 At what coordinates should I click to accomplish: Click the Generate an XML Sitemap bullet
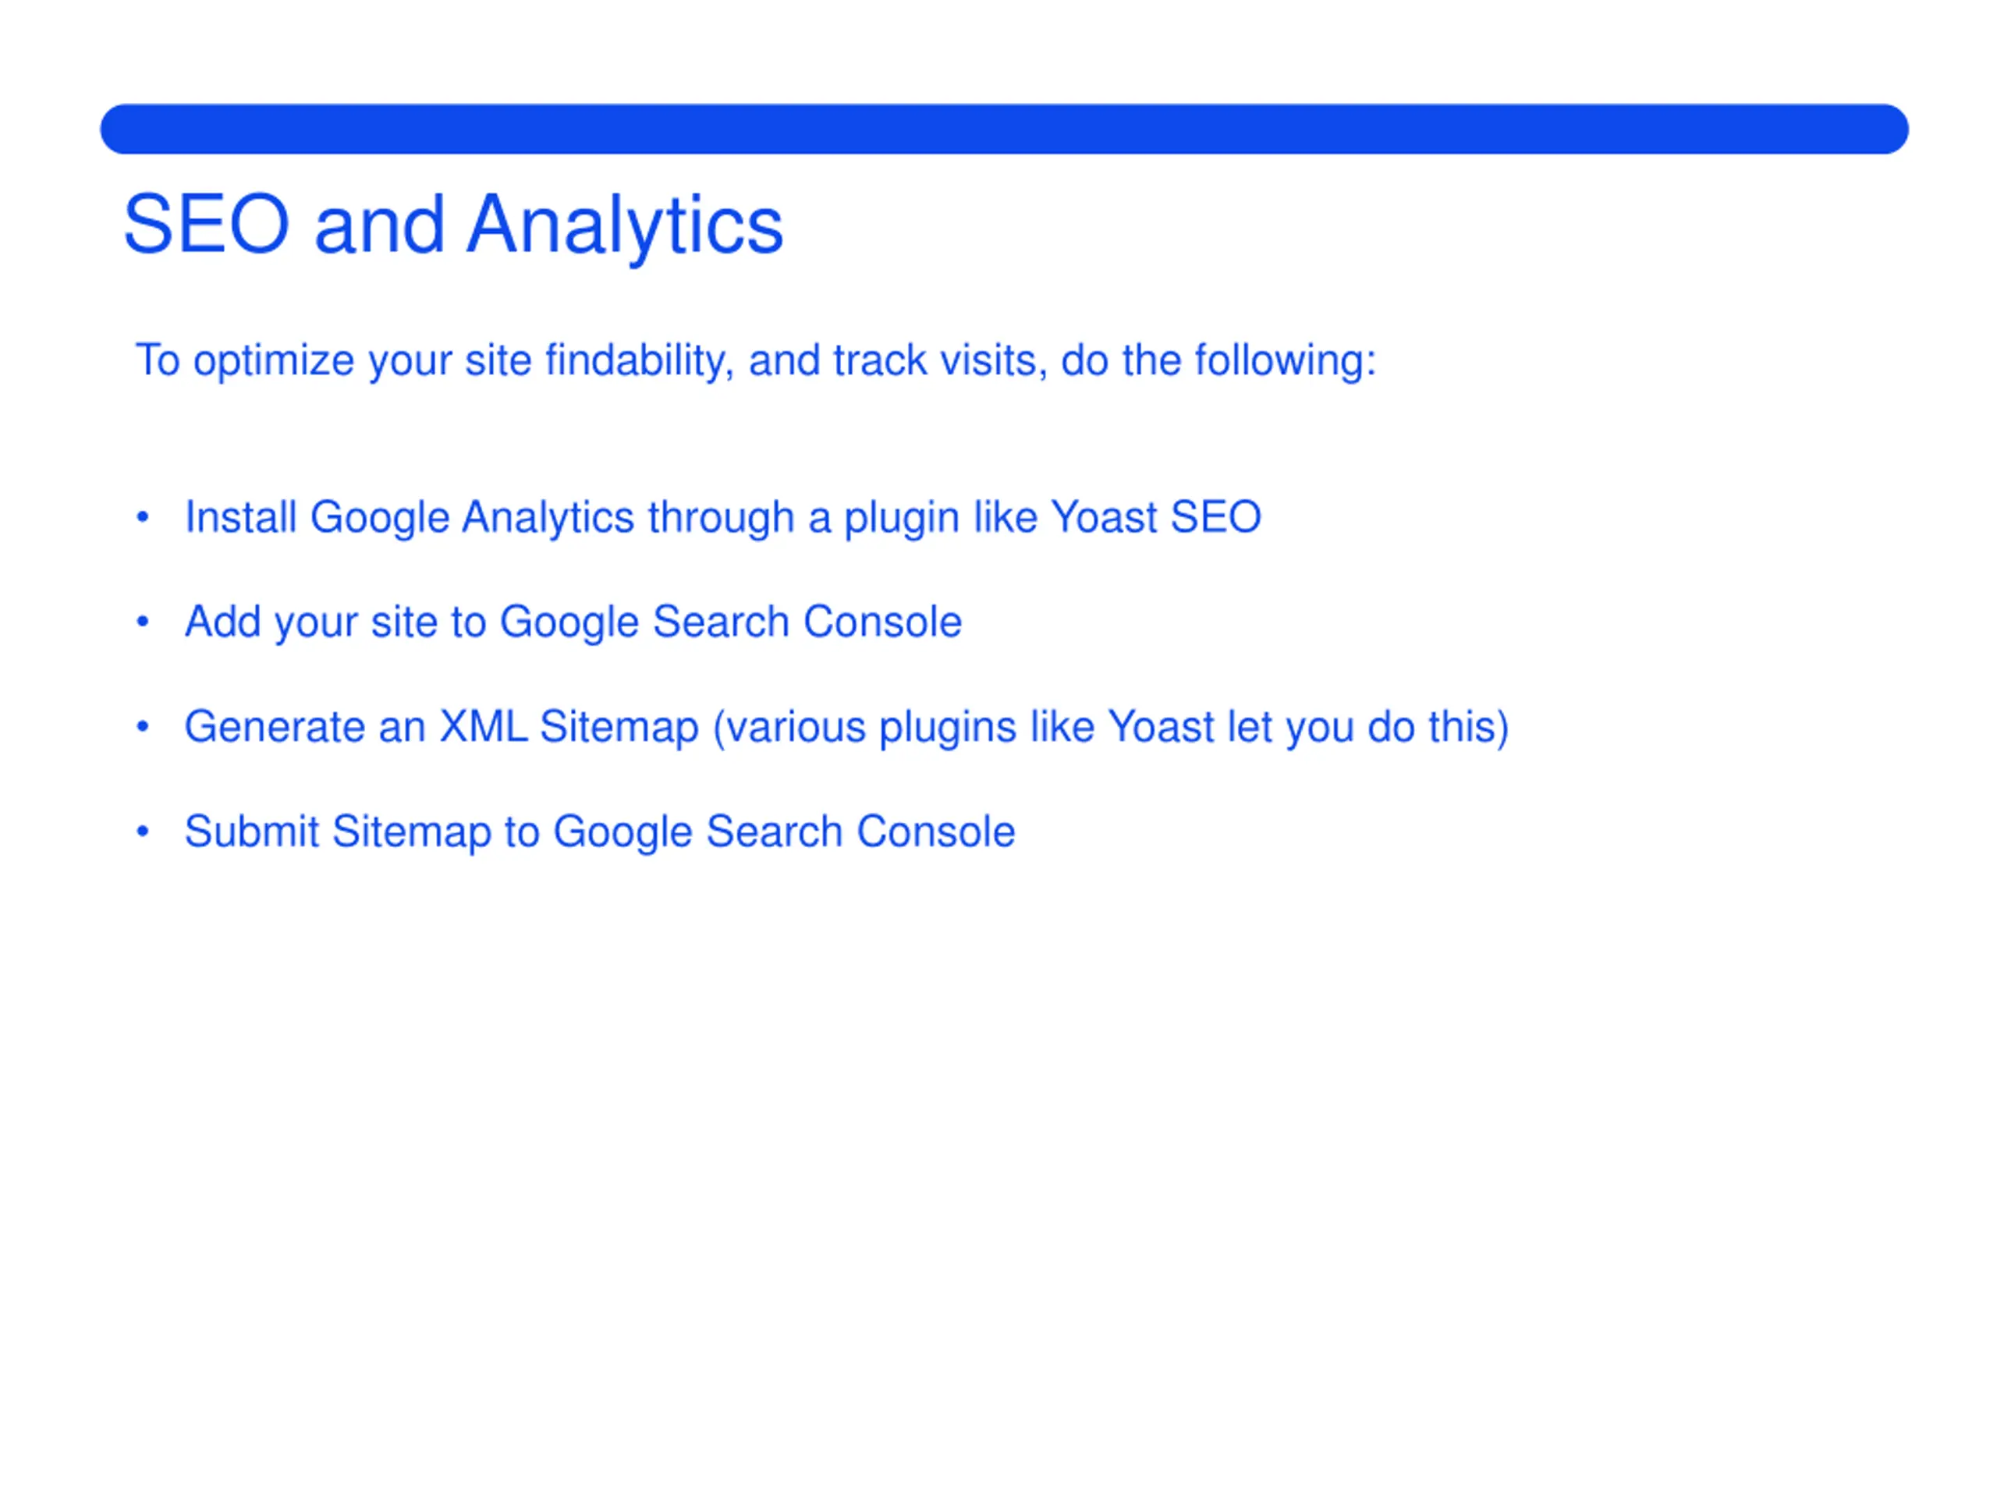847,728
